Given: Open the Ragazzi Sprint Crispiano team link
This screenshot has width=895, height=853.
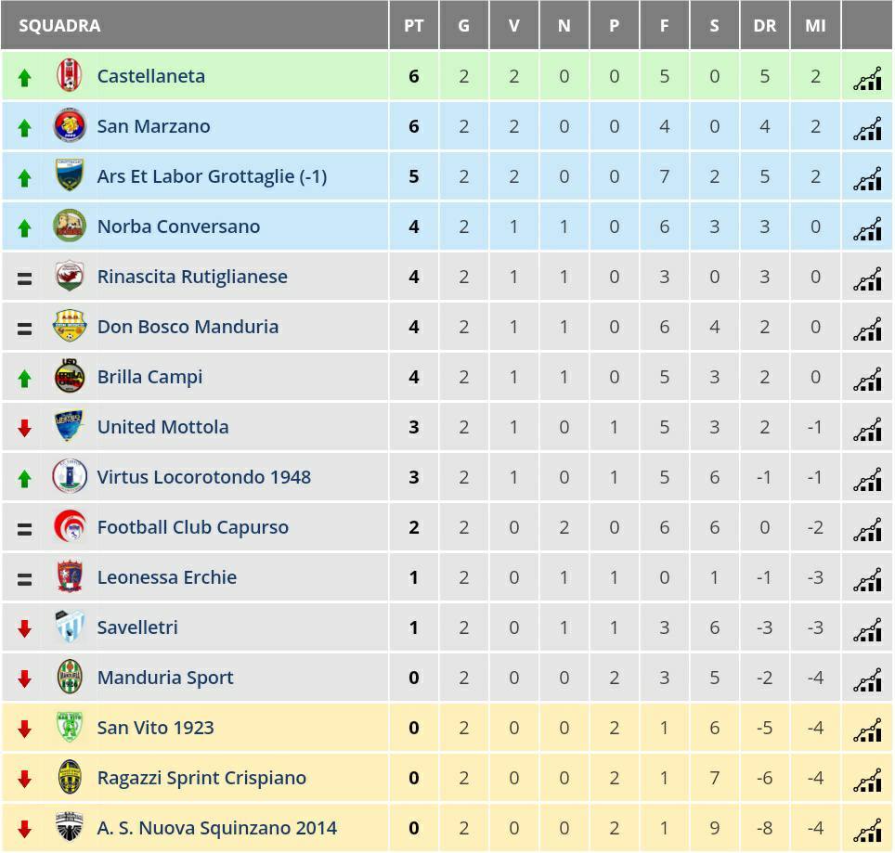Looking at the screenshot, I should 201,778.
